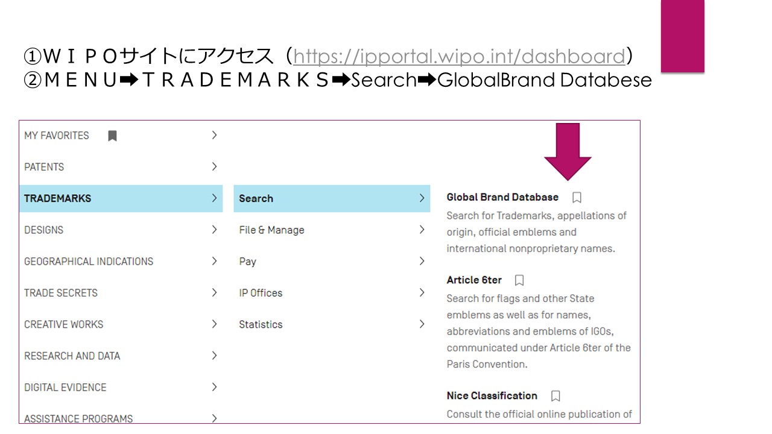This screenshot has width=772, height=434.
Task: Open the Nice Classification link
Action: coord(492,396)
